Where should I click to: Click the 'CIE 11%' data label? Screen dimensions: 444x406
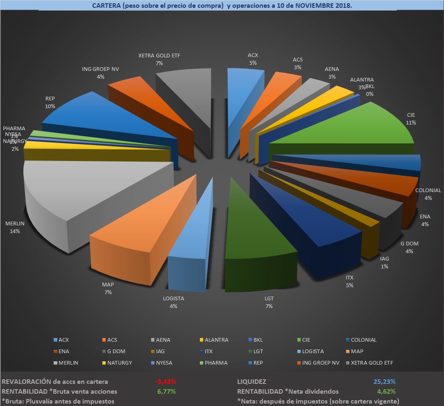pos(411,119)
